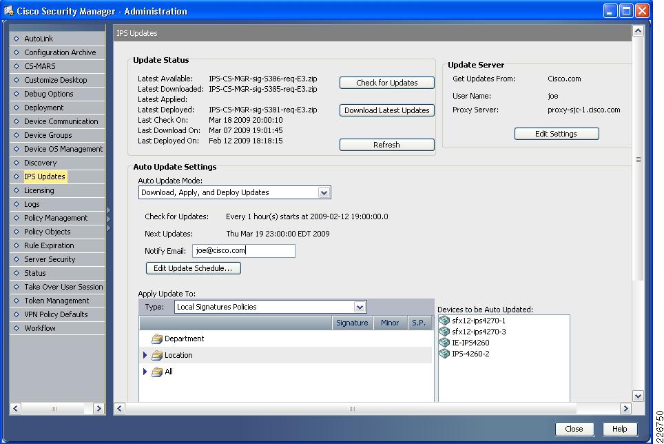664x444 pixels.
Task: Select IPS-4260-2 in device list
Action: point(470,353)
